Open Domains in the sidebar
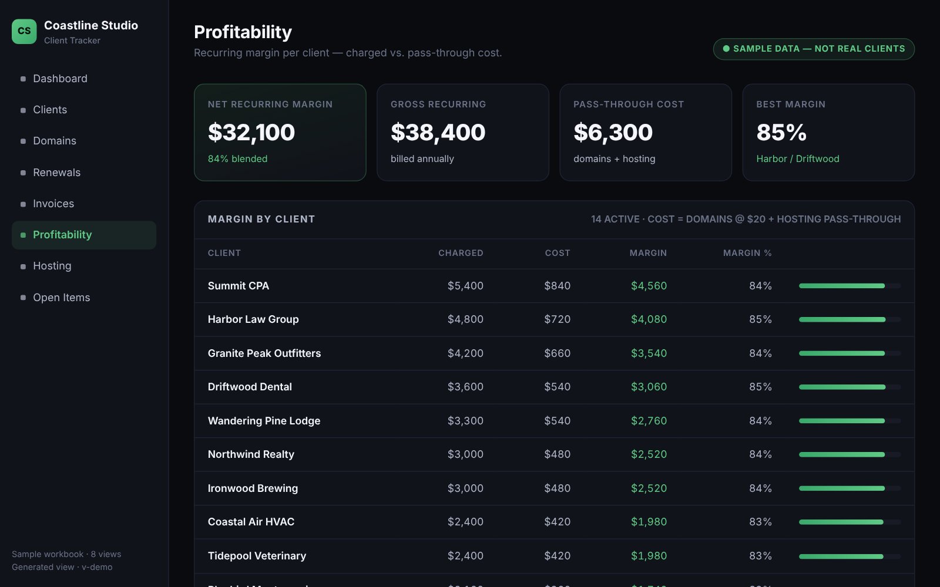Screen dimensions: 940x587 84,141
